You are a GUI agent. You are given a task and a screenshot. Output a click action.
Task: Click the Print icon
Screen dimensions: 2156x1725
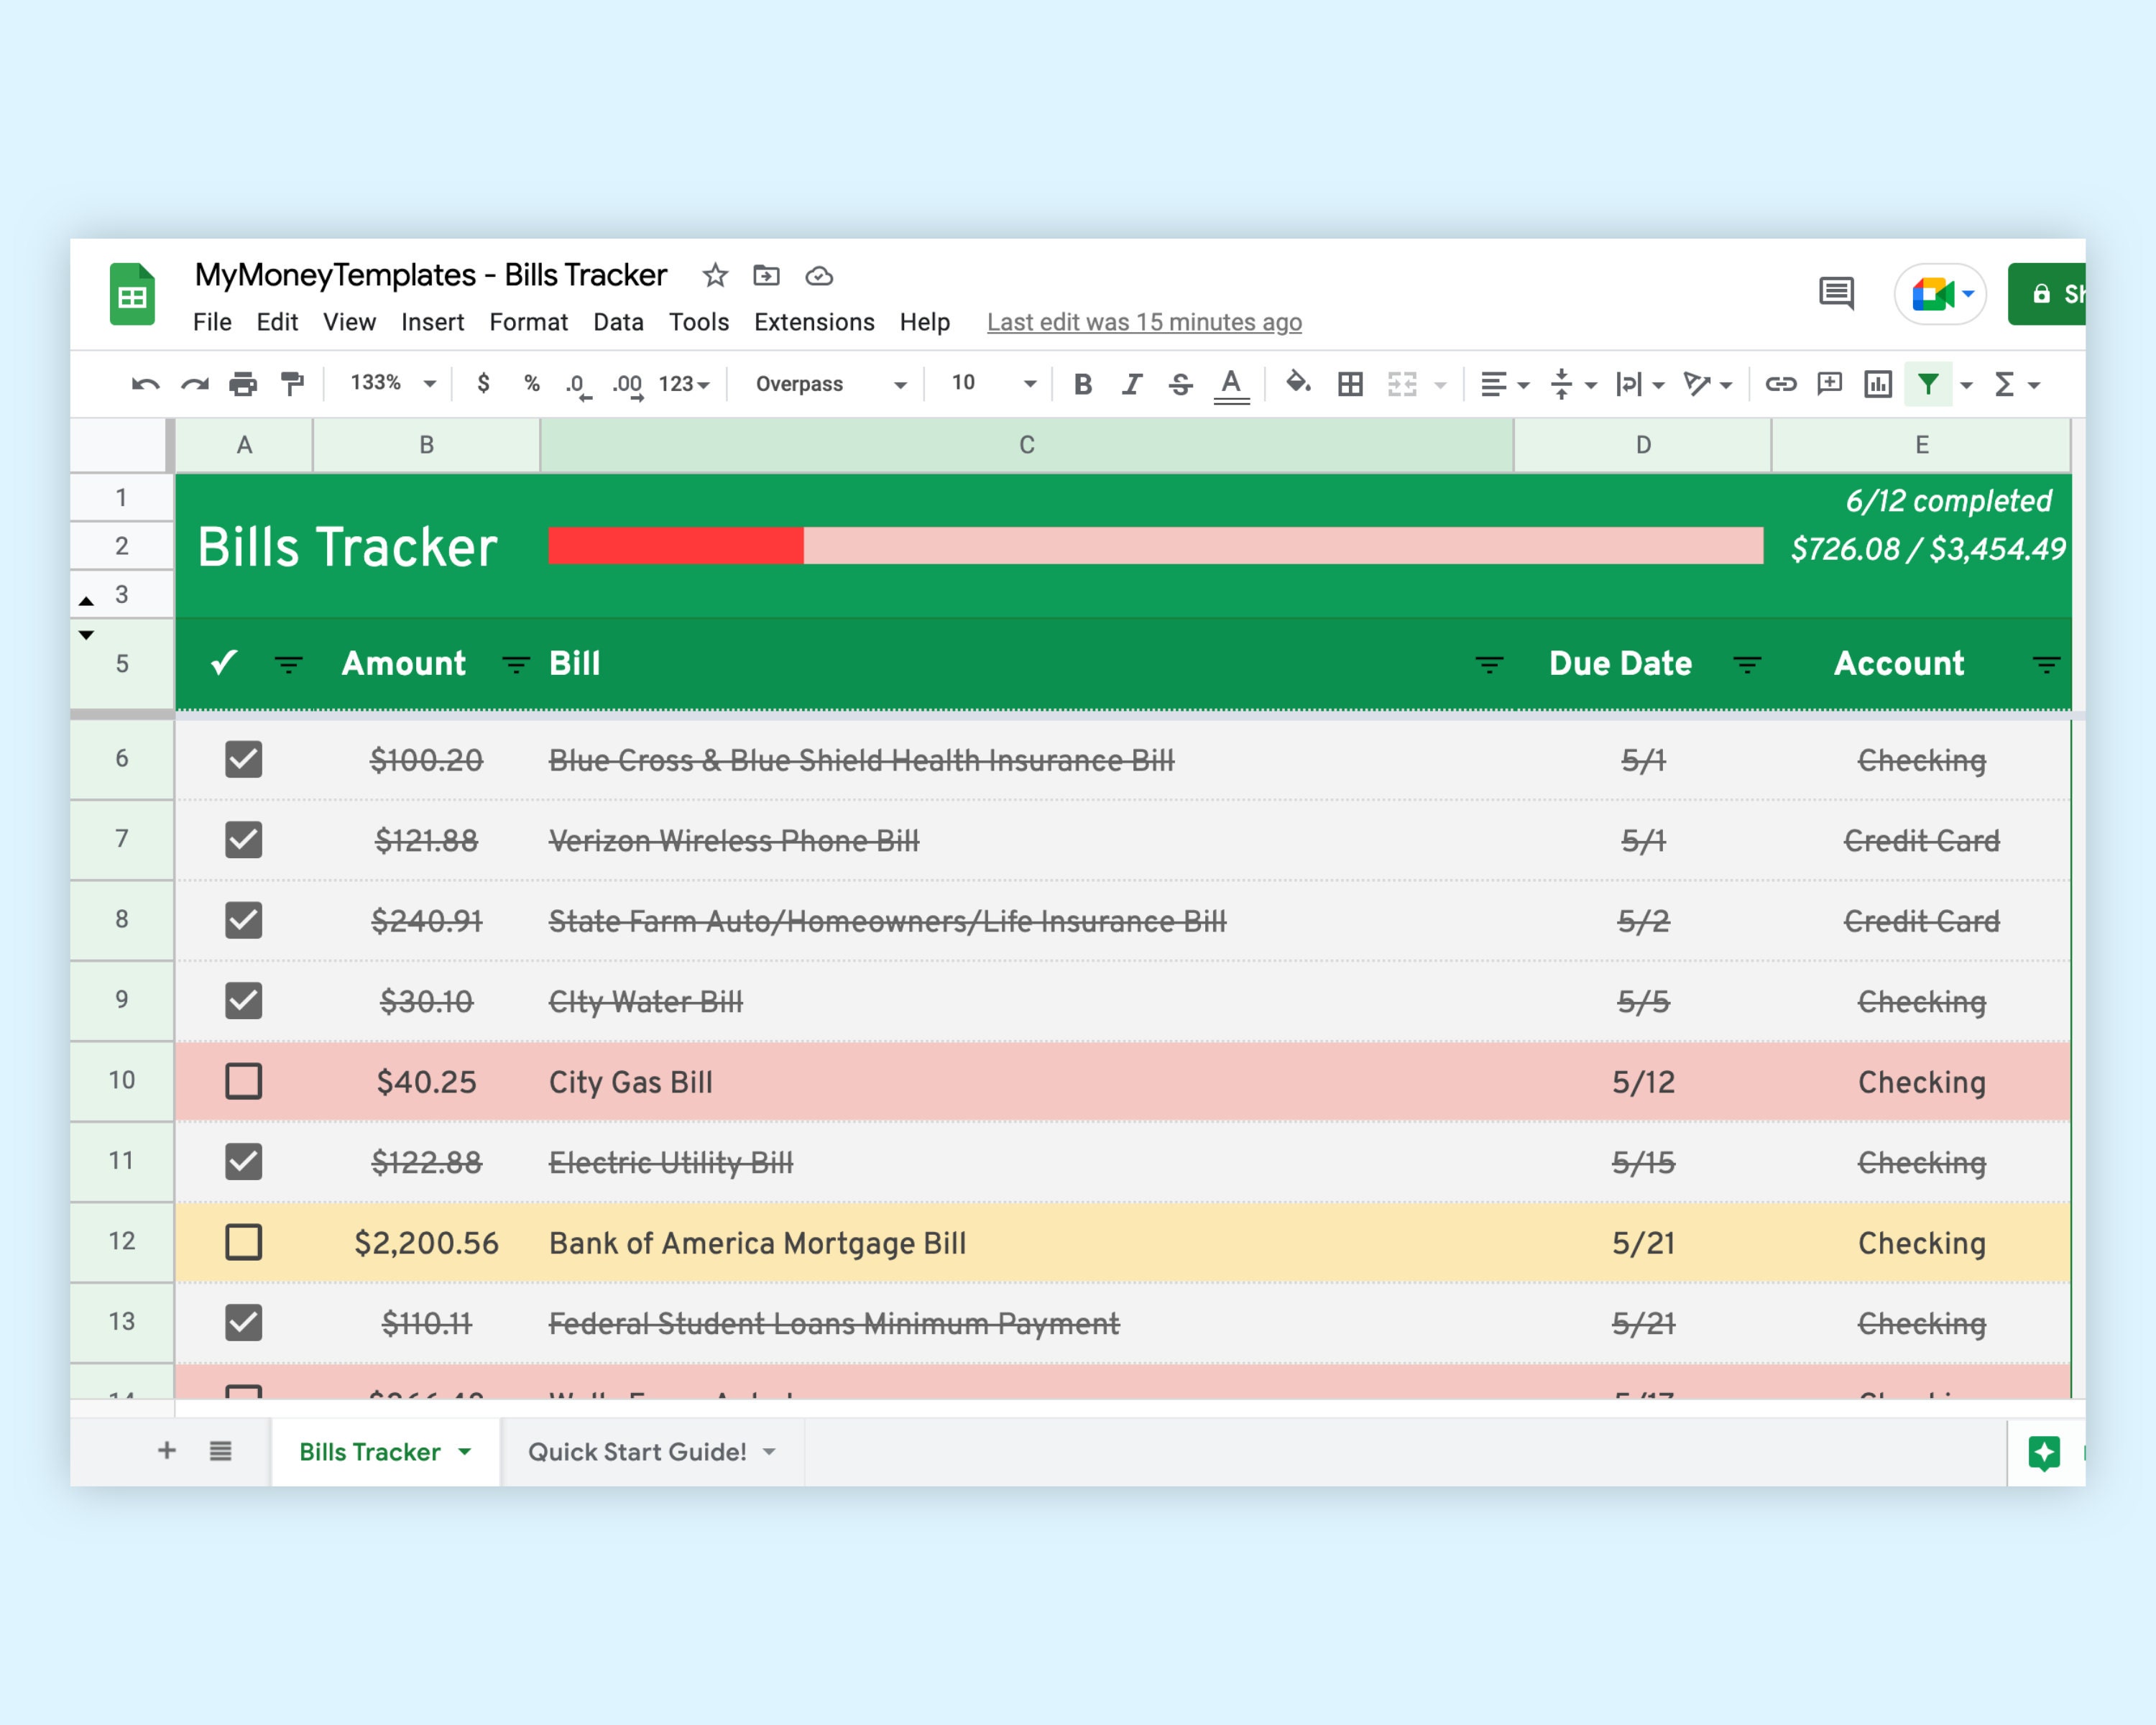[243, 384]
